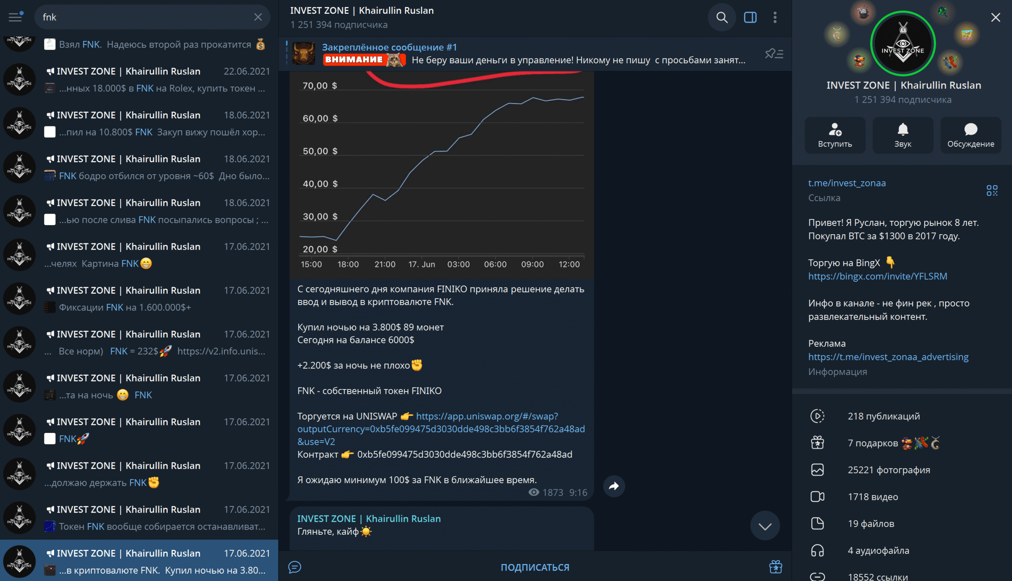Click the video camera icon by 1718 видео
The width and height of the screenshot is (1012, 581).
(x=817, y=497)
